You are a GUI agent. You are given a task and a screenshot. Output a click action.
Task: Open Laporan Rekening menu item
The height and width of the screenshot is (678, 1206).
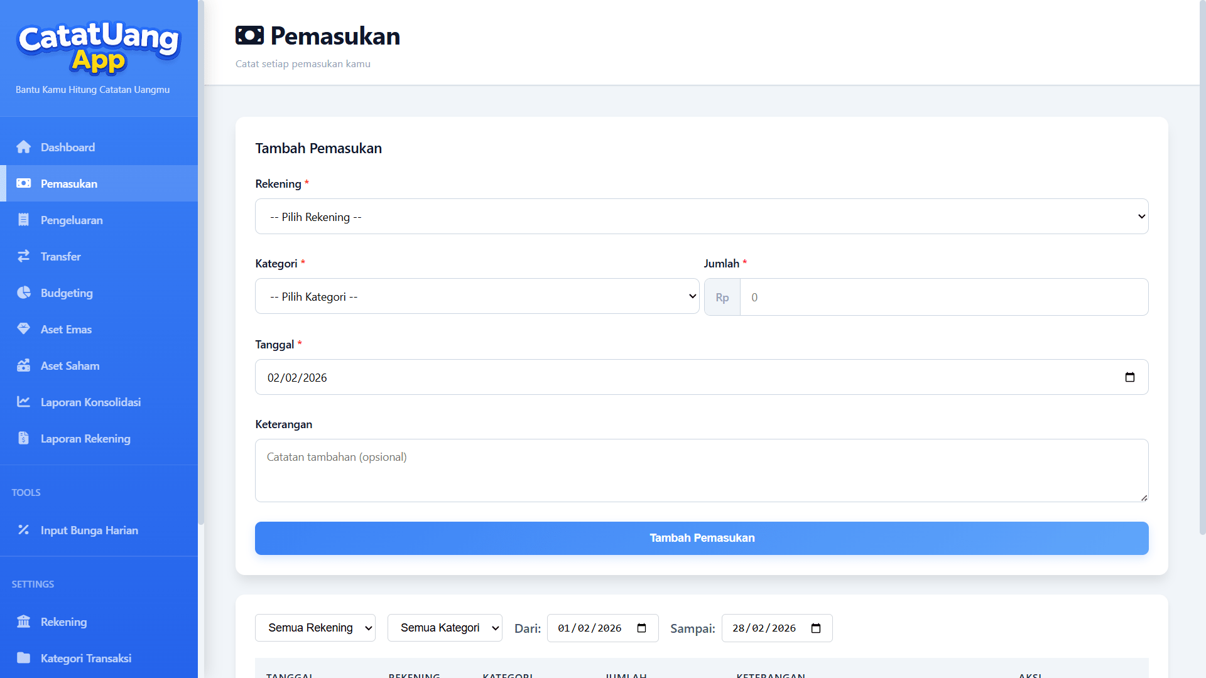tap(85, 438)
